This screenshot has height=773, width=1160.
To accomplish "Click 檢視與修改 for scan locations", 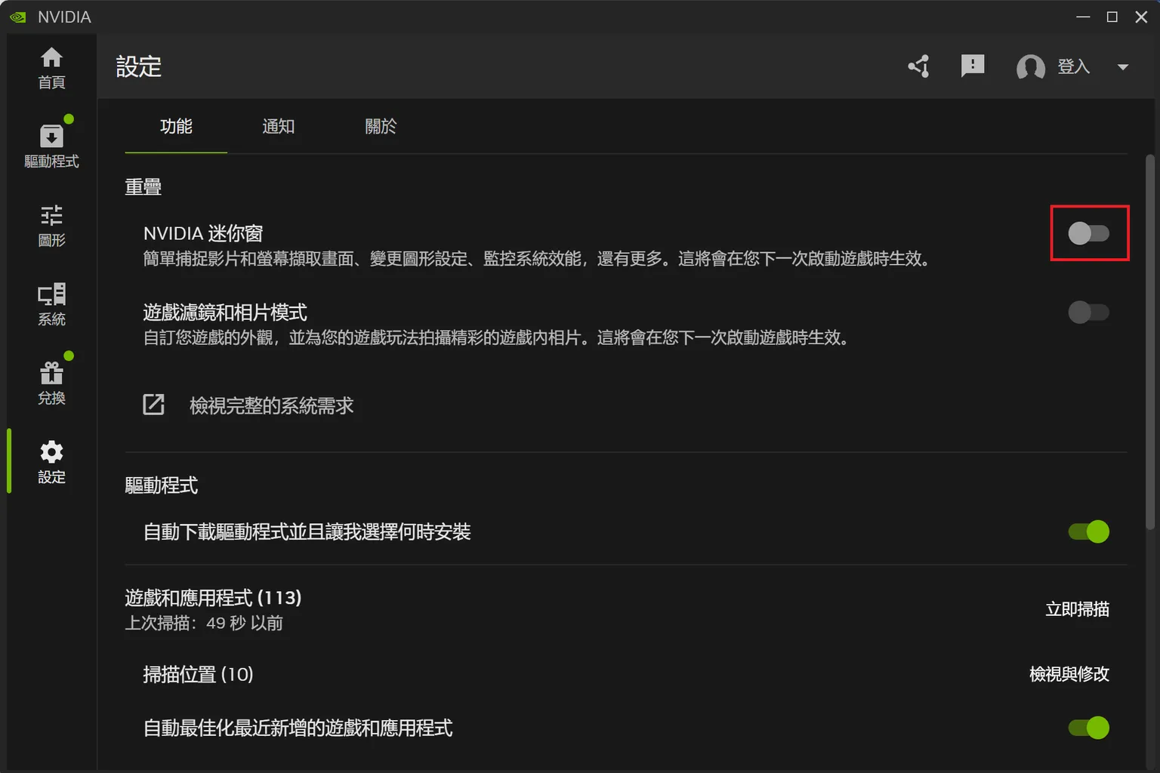I will click(x=1069, y=674).
